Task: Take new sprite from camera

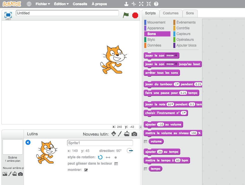Action: pyautogui.click(x=134, y=134)
